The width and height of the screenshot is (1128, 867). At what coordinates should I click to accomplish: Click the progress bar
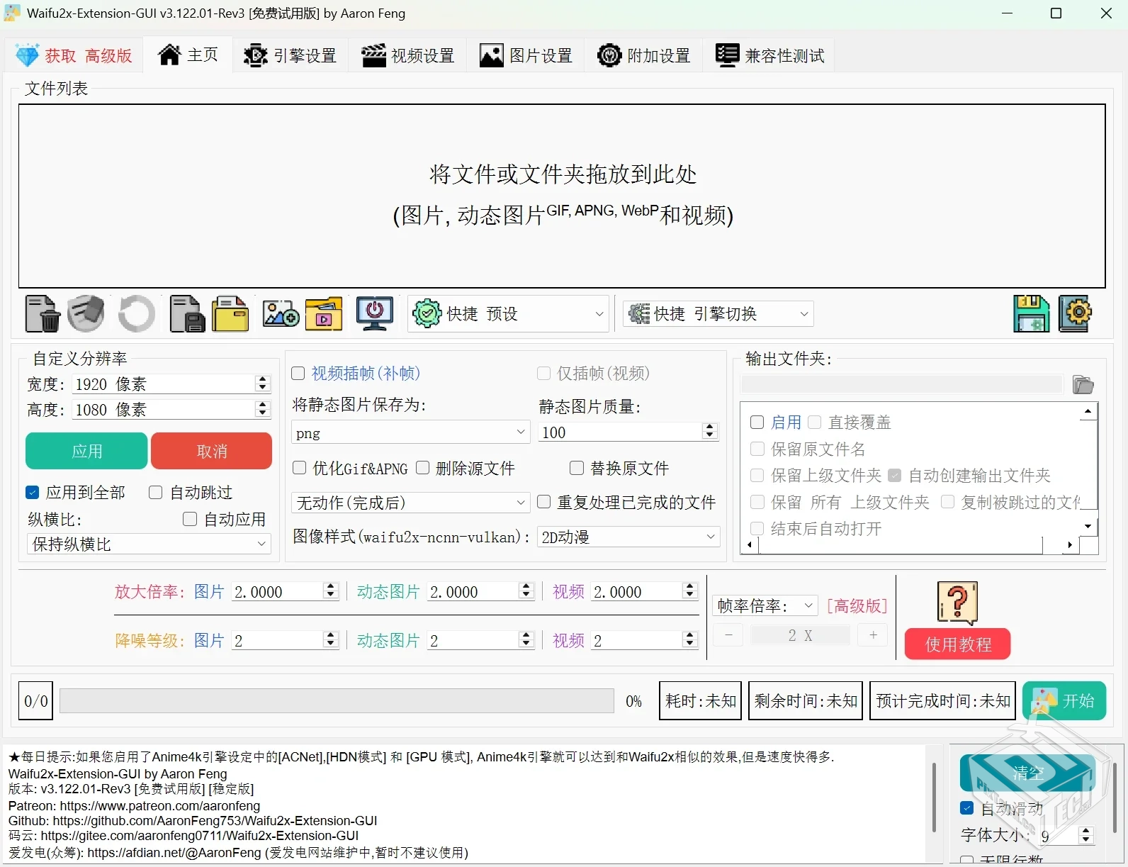click(337, 700)
